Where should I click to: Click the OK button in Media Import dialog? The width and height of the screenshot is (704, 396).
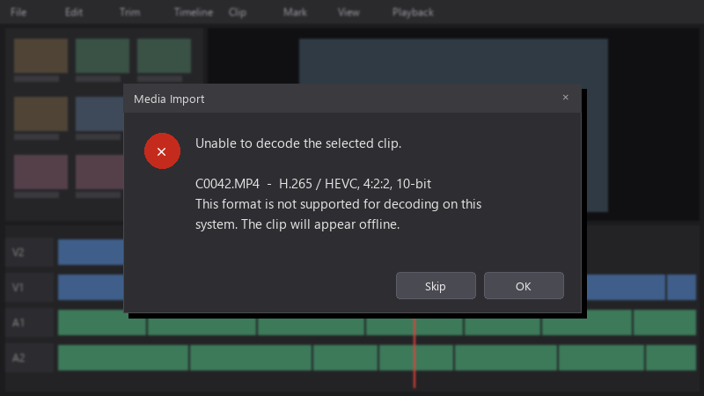pyautogui.click(x=524, y=285)
